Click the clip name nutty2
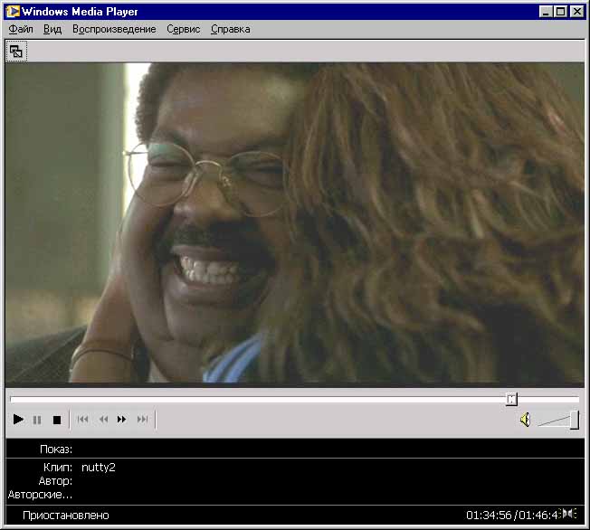 [99, 468]
